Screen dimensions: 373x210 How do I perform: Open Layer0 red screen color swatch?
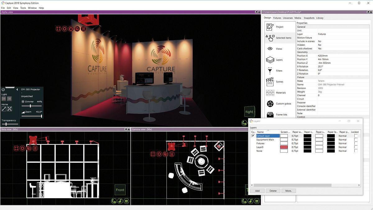click(x=284, y=147)
